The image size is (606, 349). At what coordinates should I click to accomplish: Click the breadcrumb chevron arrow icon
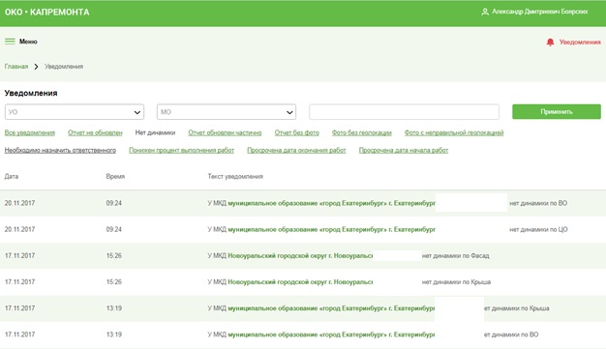(37, 67)
